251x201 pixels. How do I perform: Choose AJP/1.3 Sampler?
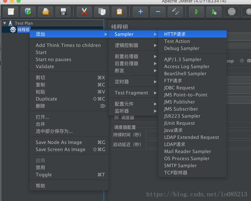(192, 59)
